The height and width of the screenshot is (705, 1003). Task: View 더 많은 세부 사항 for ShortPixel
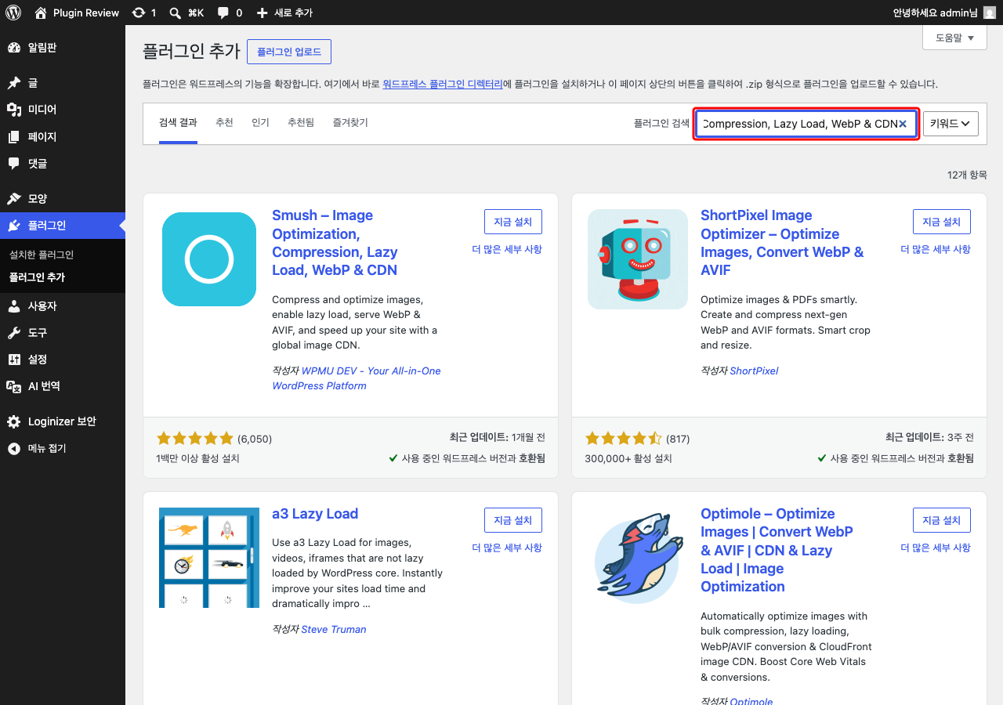pos(936,250)
